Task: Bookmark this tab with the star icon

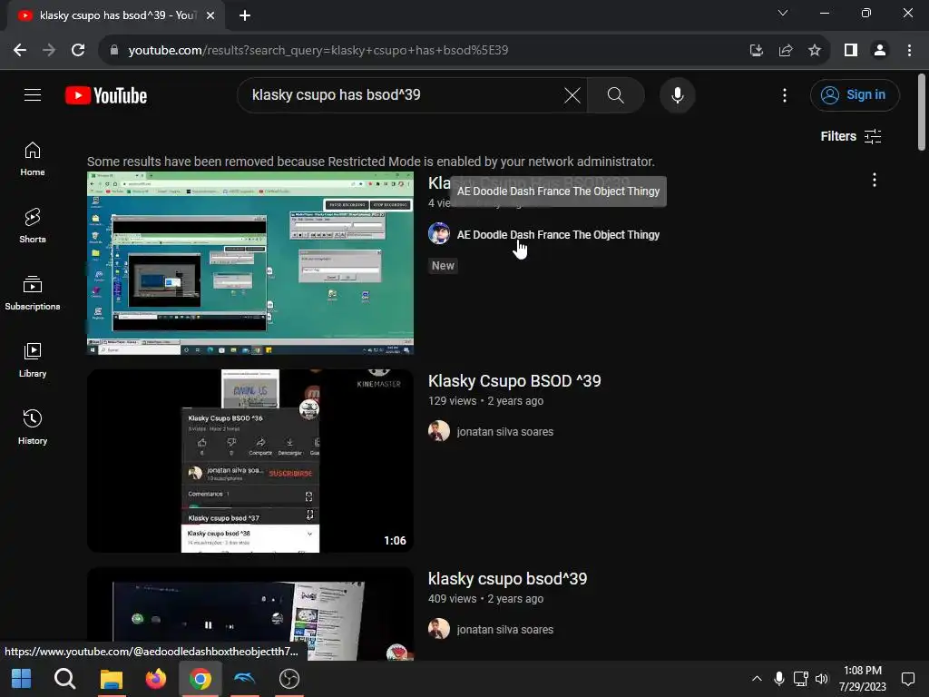Action: pos(815,50)
